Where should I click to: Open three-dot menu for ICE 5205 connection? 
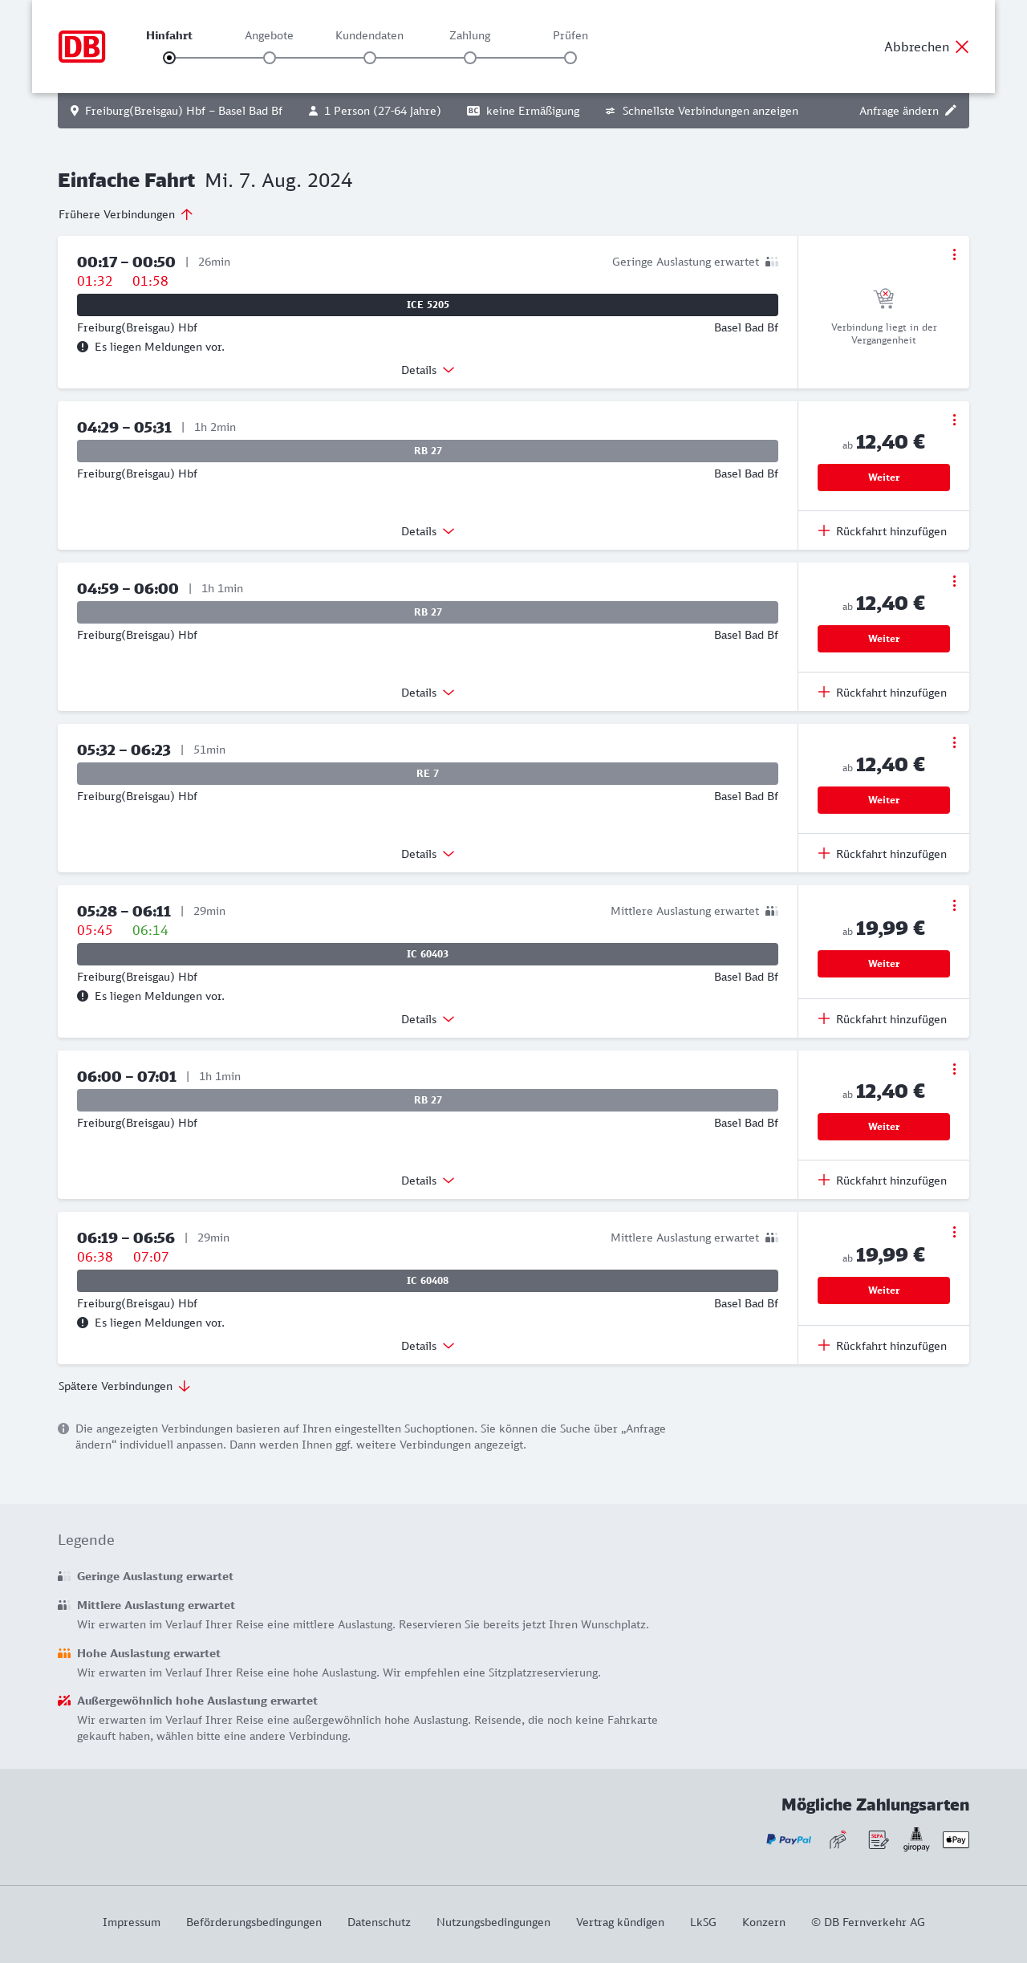[x=954, y=254]
